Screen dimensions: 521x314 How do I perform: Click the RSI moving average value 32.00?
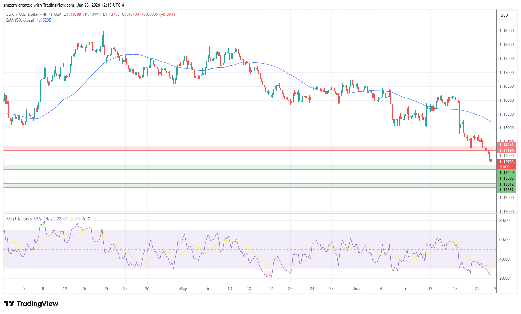[x=74, y=218]
